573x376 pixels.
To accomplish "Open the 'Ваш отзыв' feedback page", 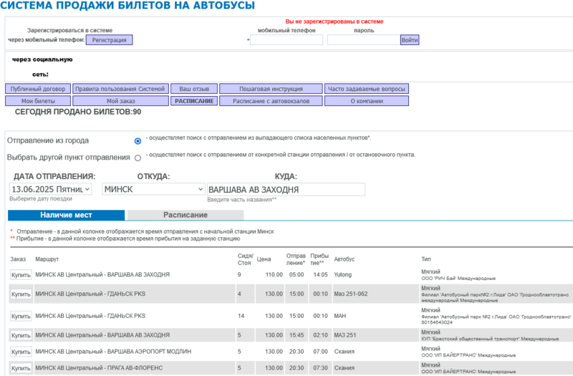I will coord(193,89).
